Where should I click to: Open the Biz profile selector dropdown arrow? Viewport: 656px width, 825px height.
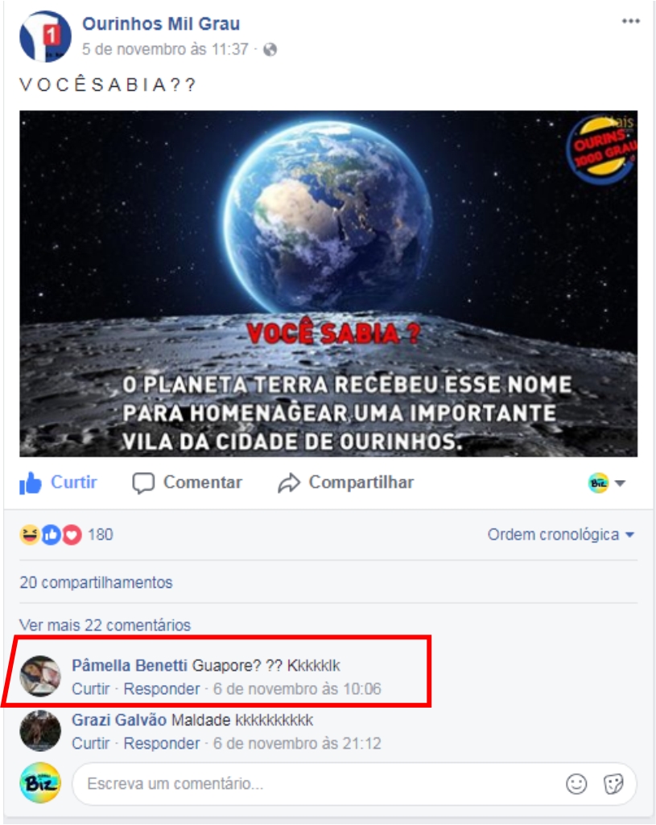(621, 483)
